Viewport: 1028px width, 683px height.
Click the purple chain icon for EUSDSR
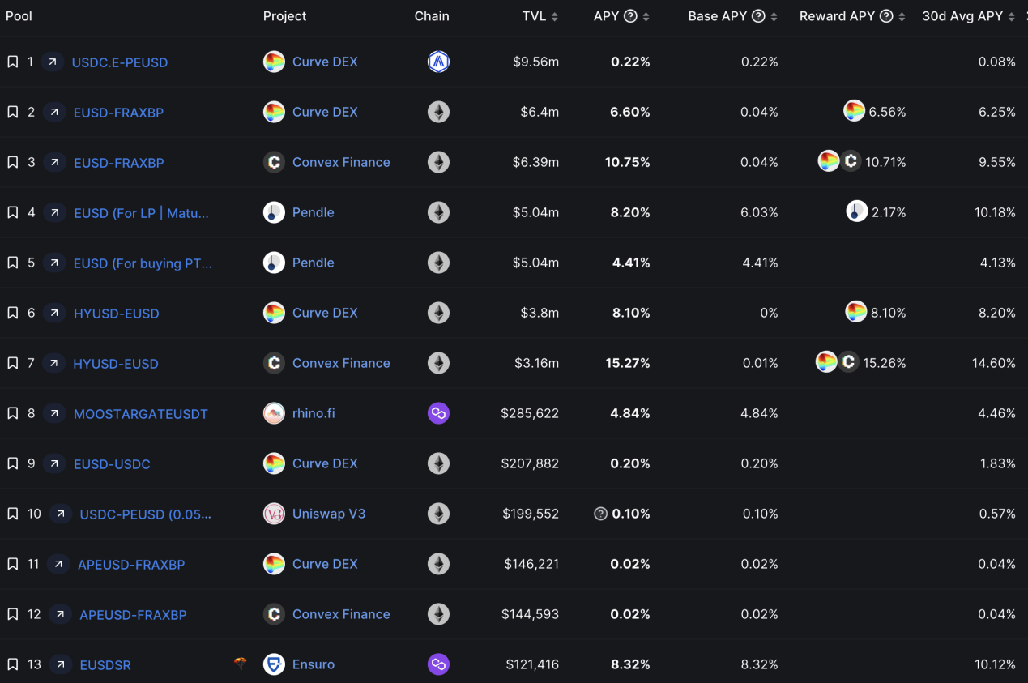pos(438,664)
